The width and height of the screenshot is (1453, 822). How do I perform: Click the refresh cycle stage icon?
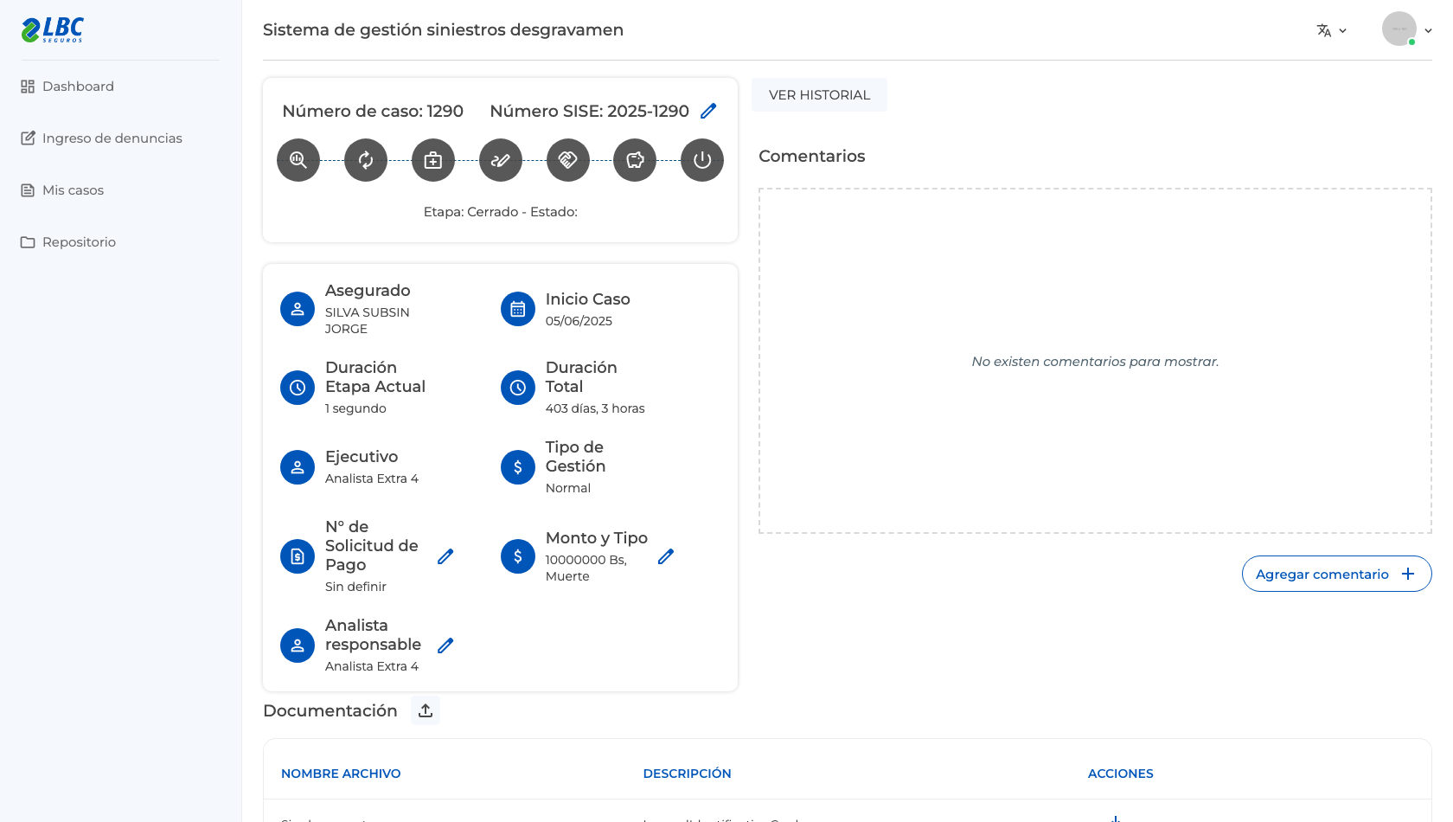tap(366, 160)
